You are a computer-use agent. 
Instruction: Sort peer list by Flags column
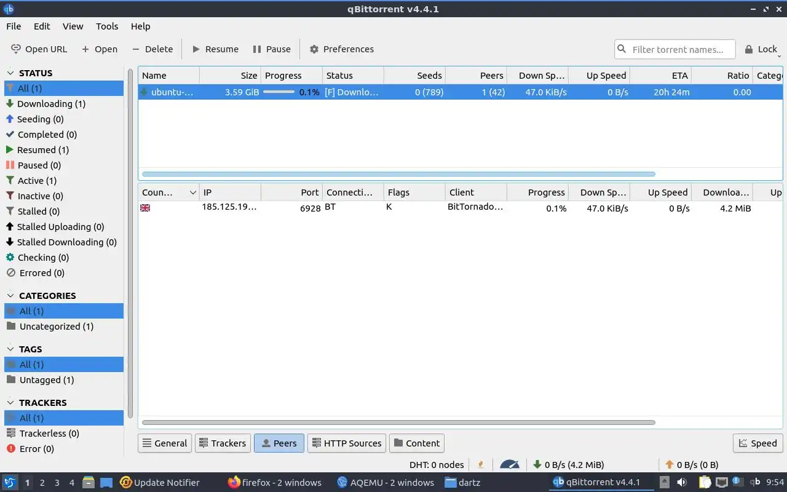tap(414, 192)
